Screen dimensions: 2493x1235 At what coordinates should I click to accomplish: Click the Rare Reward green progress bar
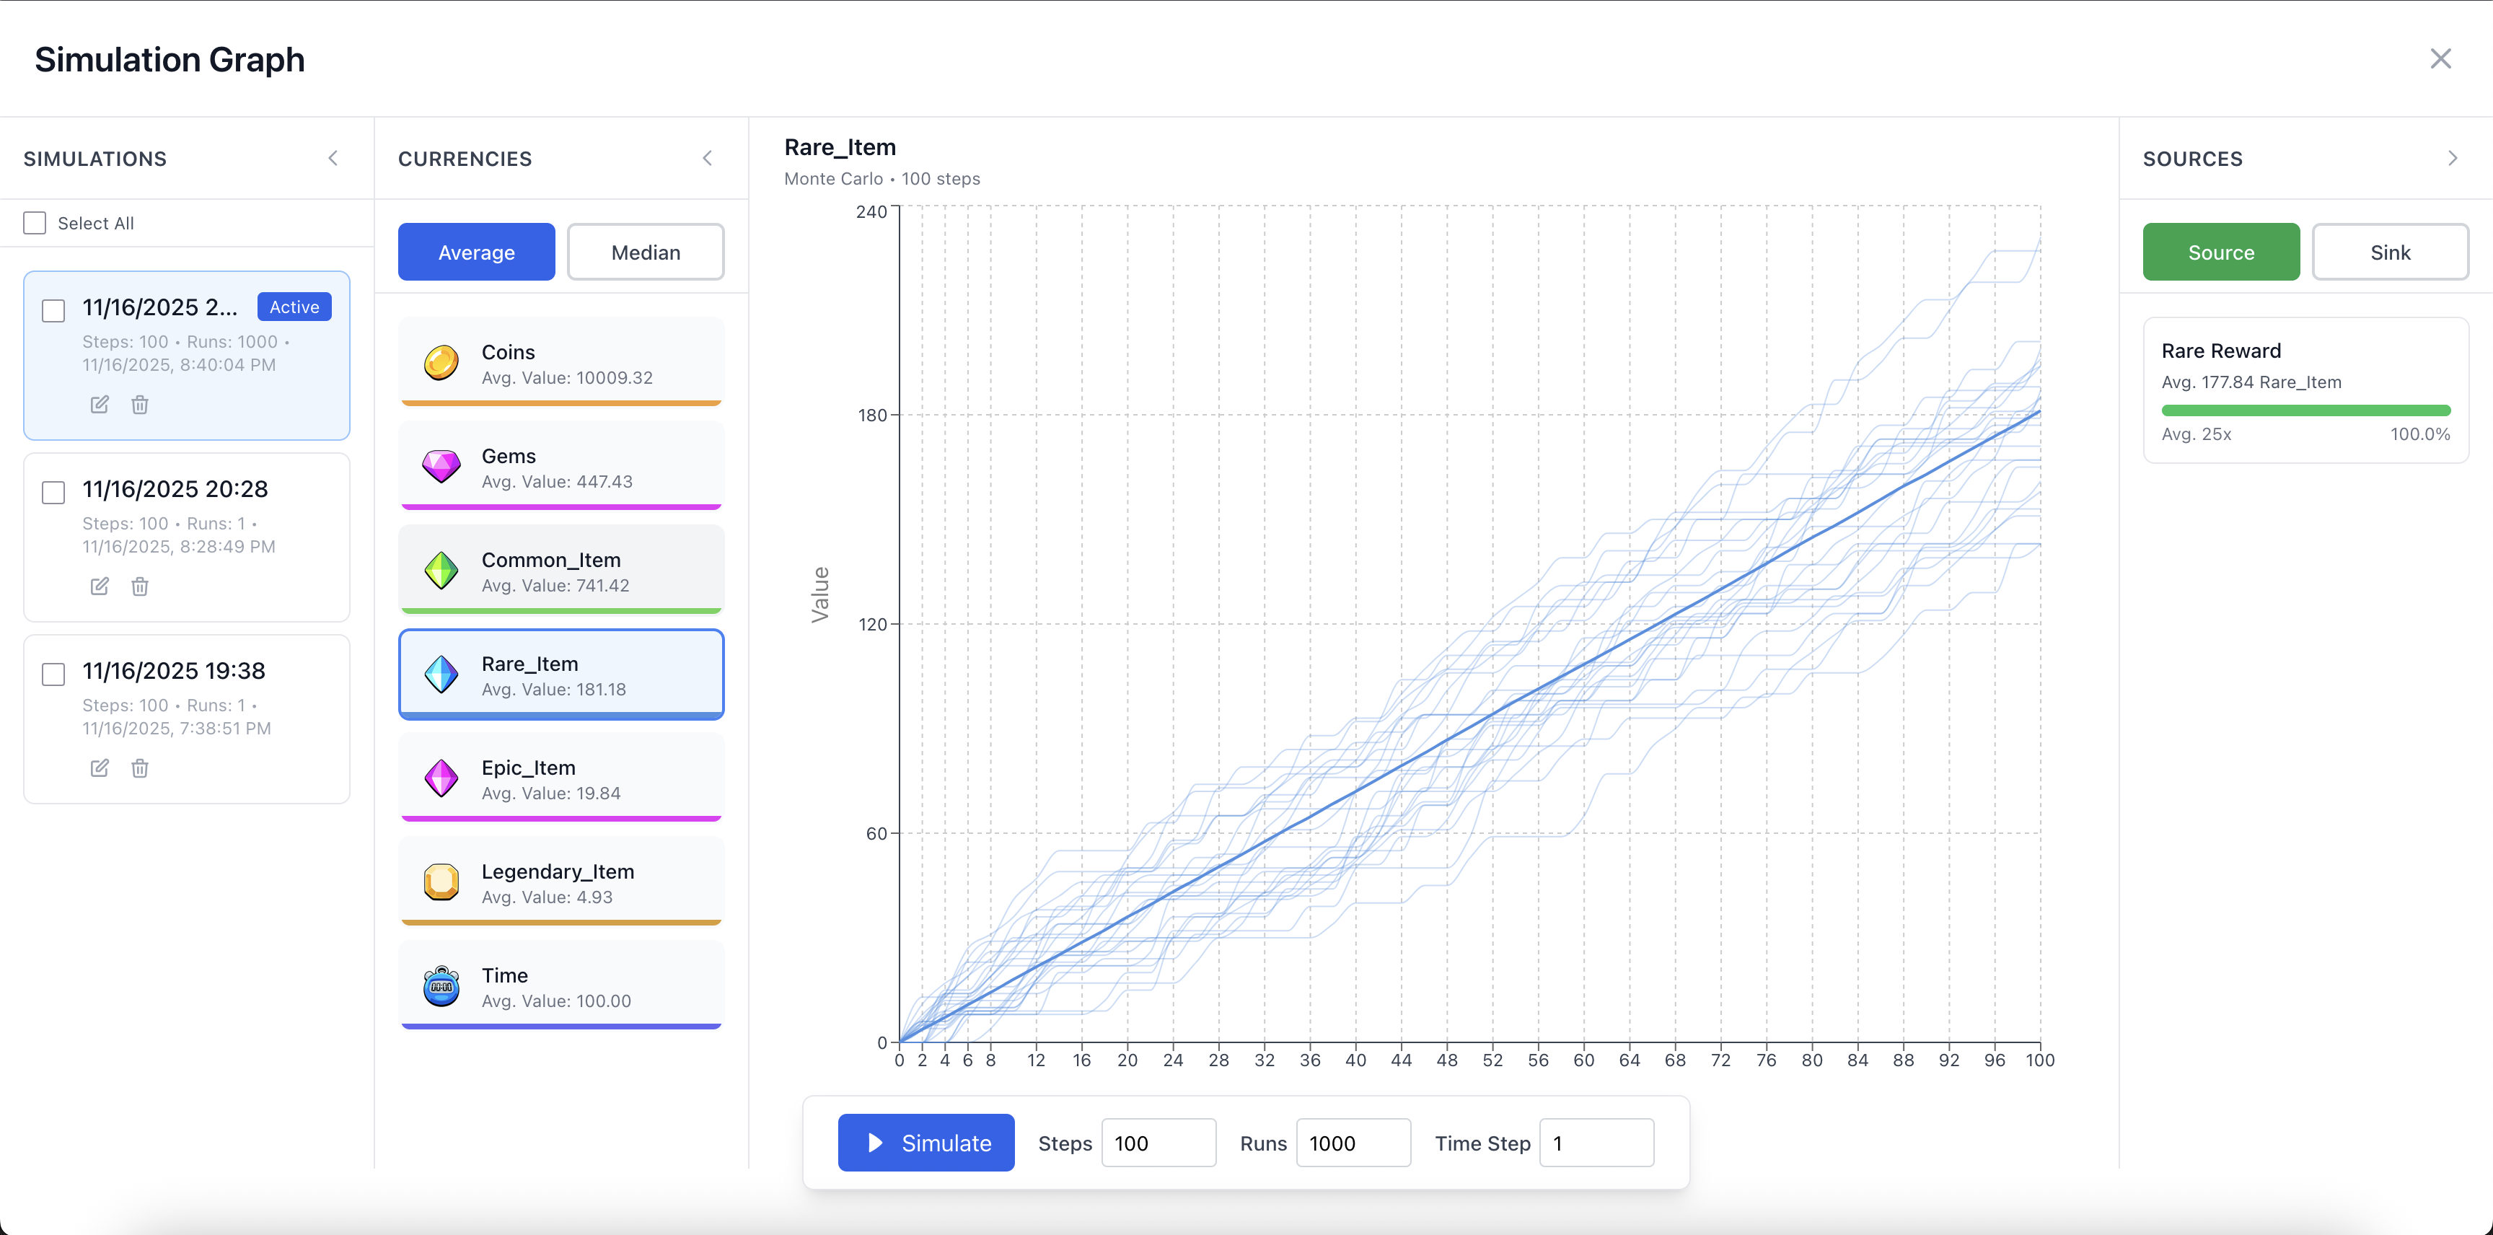point(2305,410)
